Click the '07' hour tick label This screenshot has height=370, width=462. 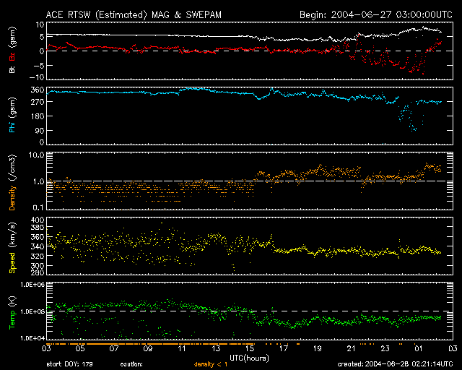click(x=114, y=349)
